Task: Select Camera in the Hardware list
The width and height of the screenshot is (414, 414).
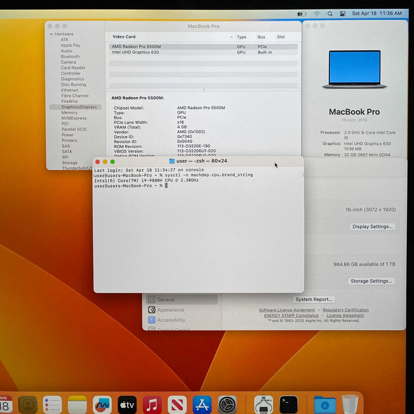Action: [68, 62]
